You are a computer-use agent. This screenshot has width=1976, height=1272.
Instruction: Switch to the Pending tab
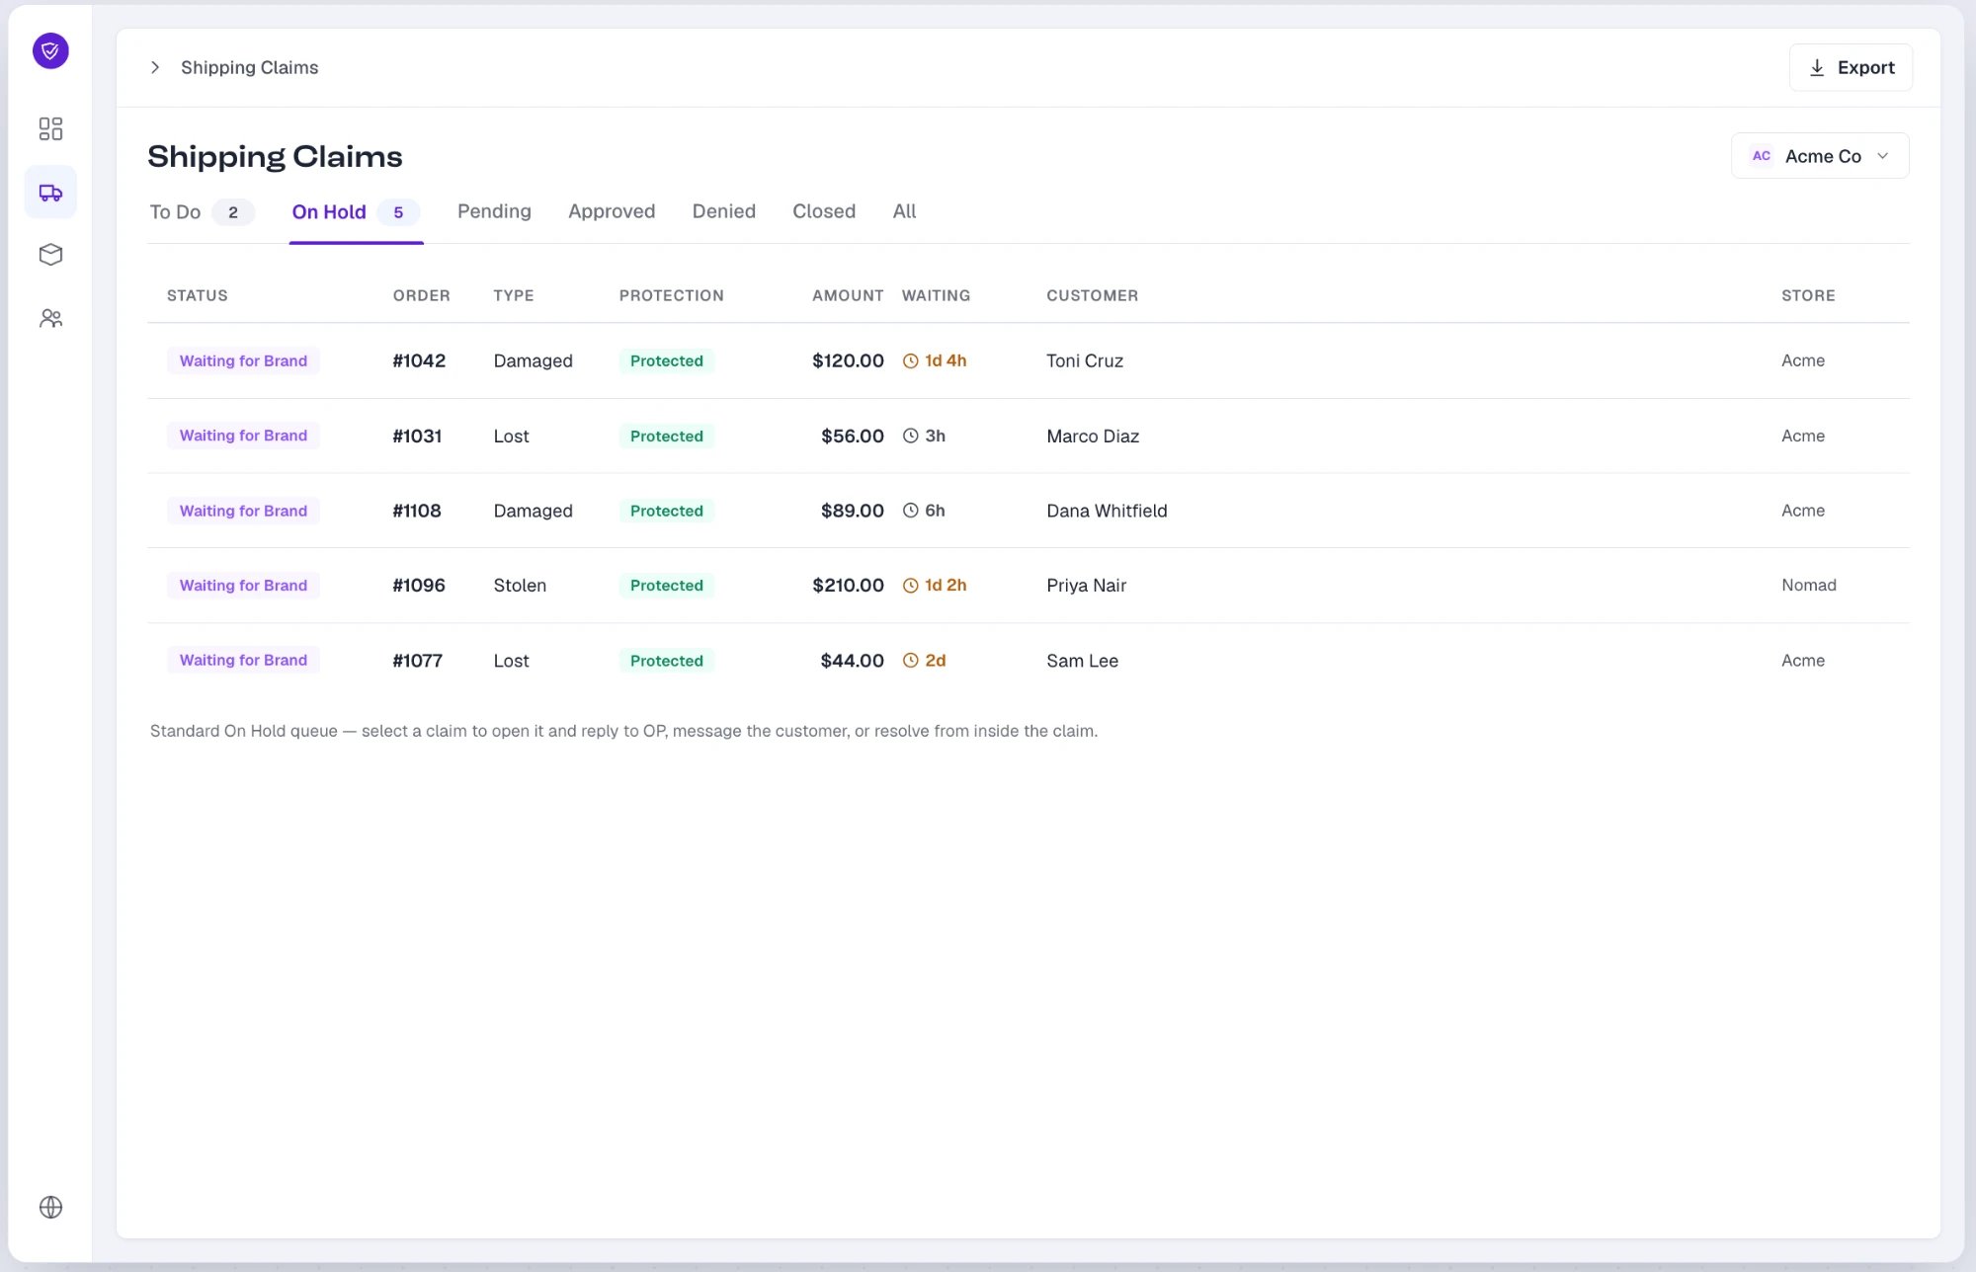[x=494, y=211]
